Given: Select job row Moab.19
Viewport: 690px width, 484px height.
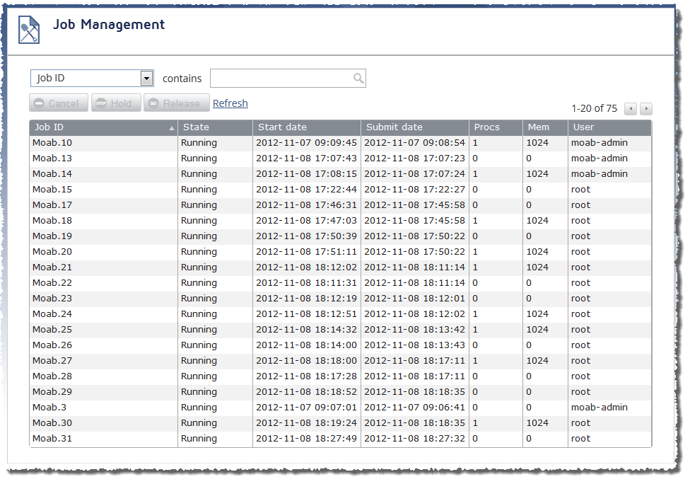Looking at the screenshot, I should coord(341,236).
